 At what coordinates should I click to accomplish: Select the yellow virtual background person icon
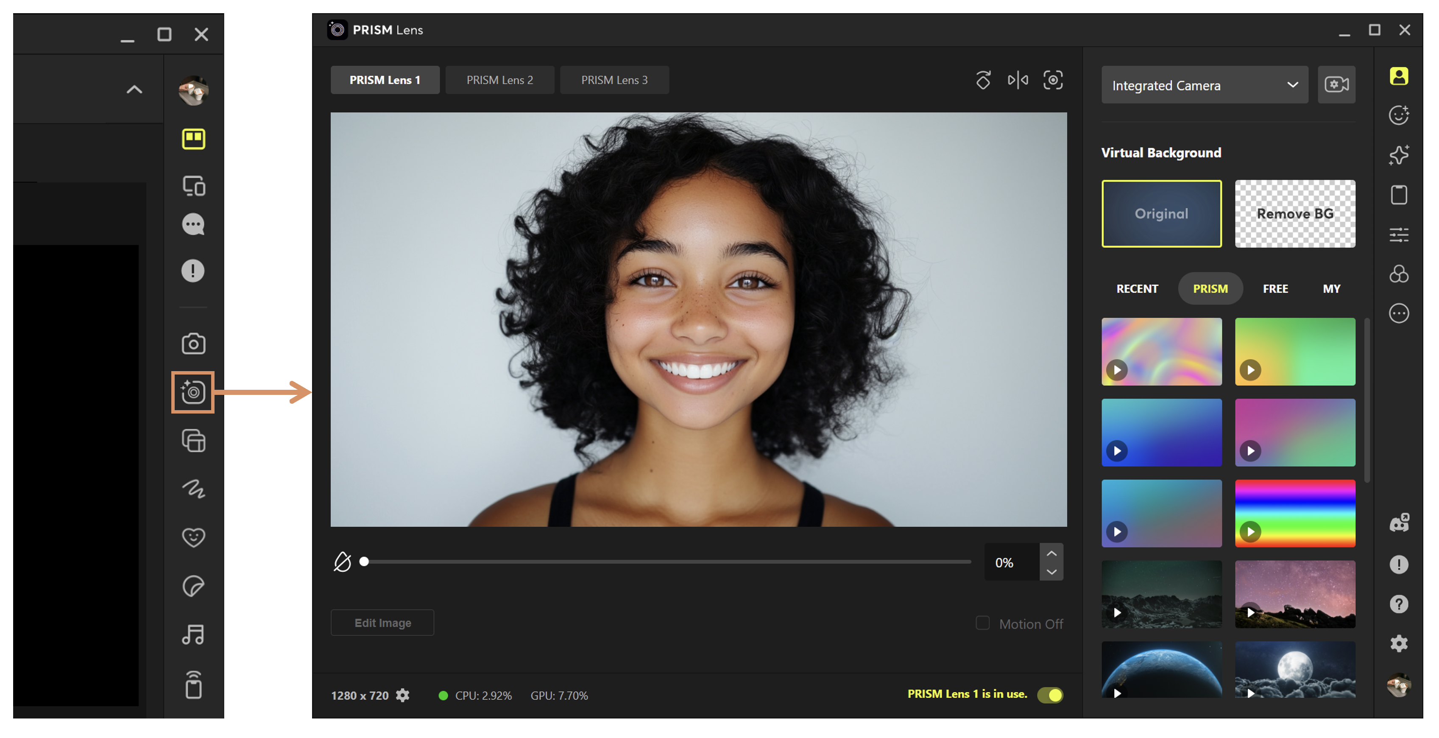(x=1399, y=76)
